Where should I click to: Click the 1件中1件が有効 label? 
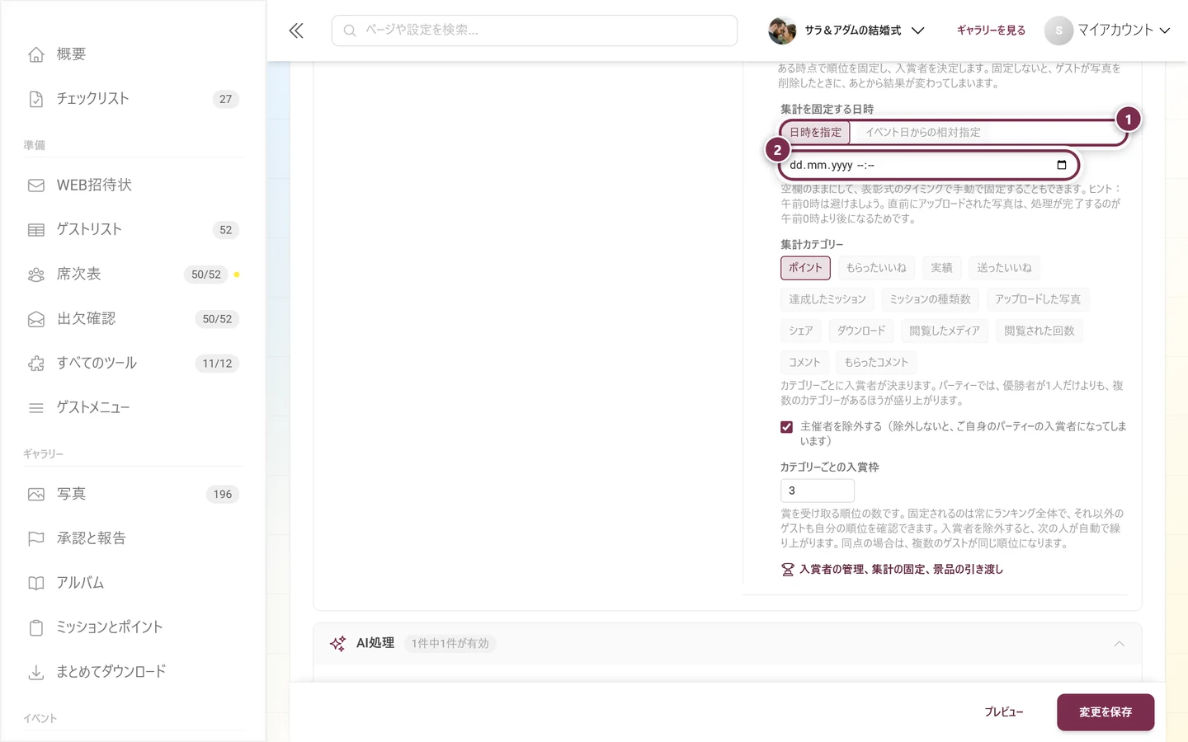click(450, 644)
